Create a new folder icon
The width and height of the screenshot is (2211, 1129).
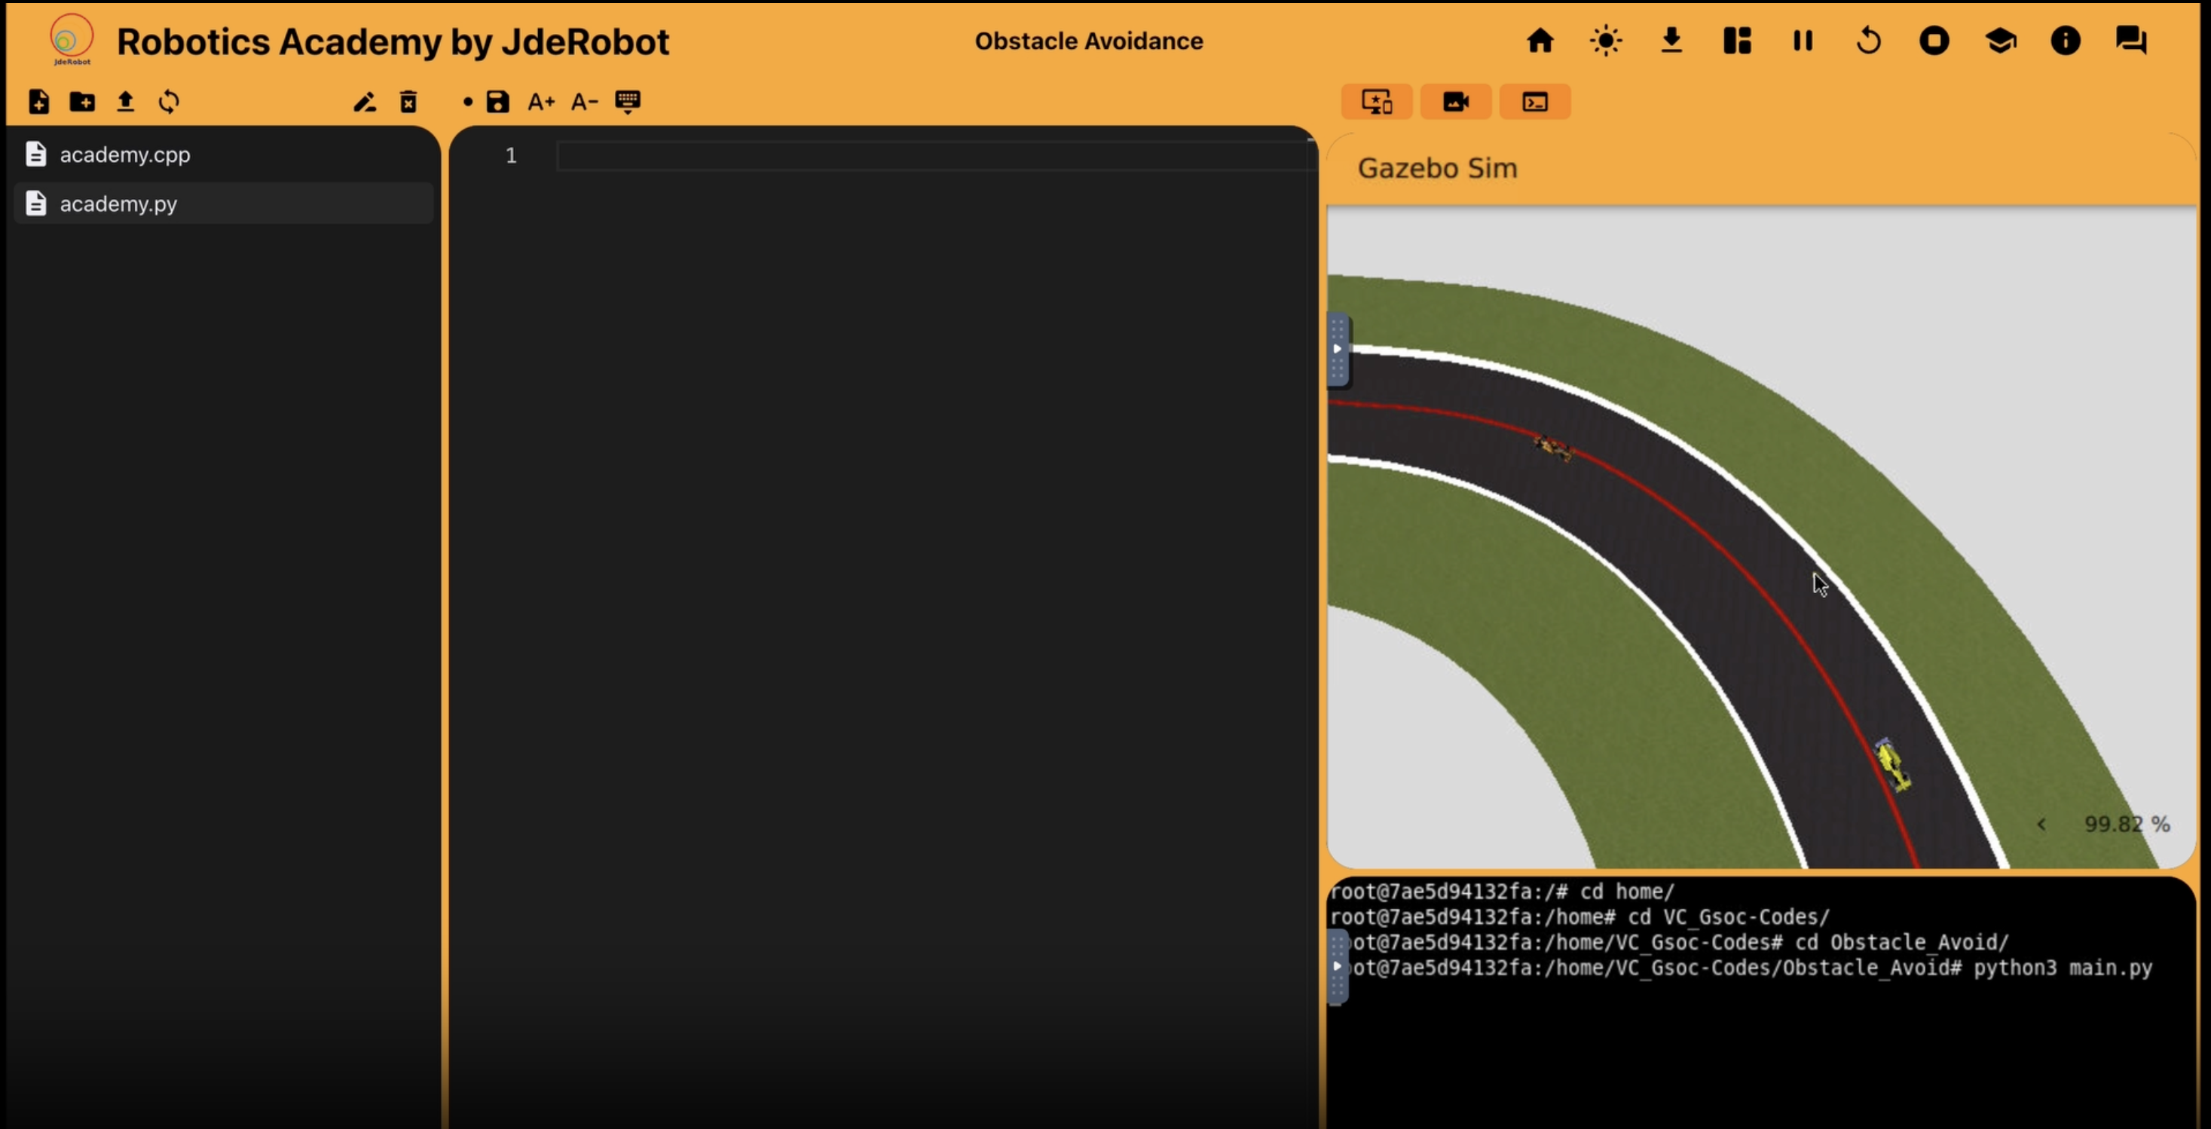pyautogui.click(x=82, y=101)
